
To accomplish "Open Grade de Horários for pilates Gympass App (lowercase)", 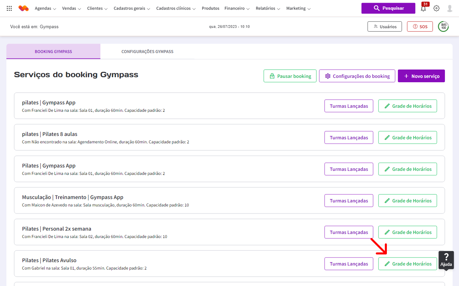I will 408,106.
